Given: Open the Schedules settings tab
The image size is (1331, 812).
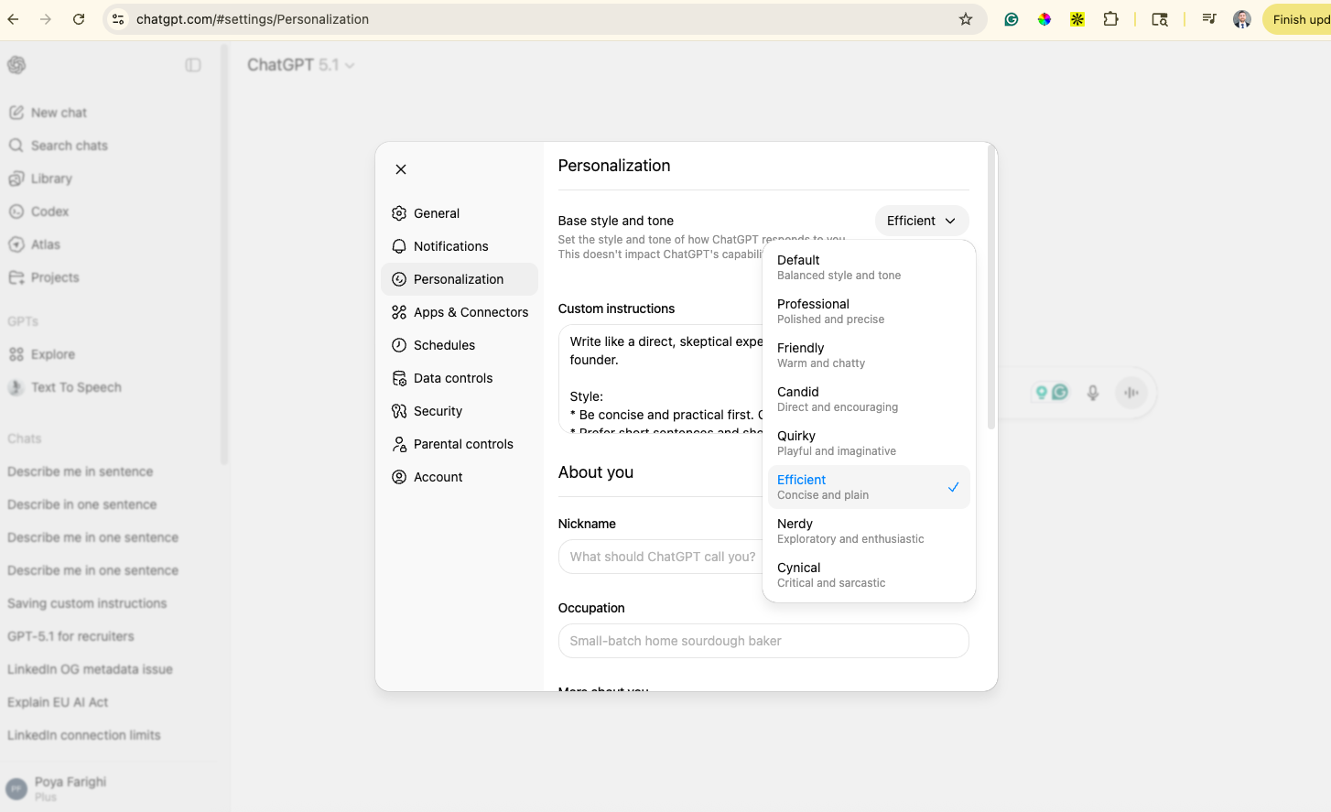Looking at the screenshot, I should tap(460, 345).
